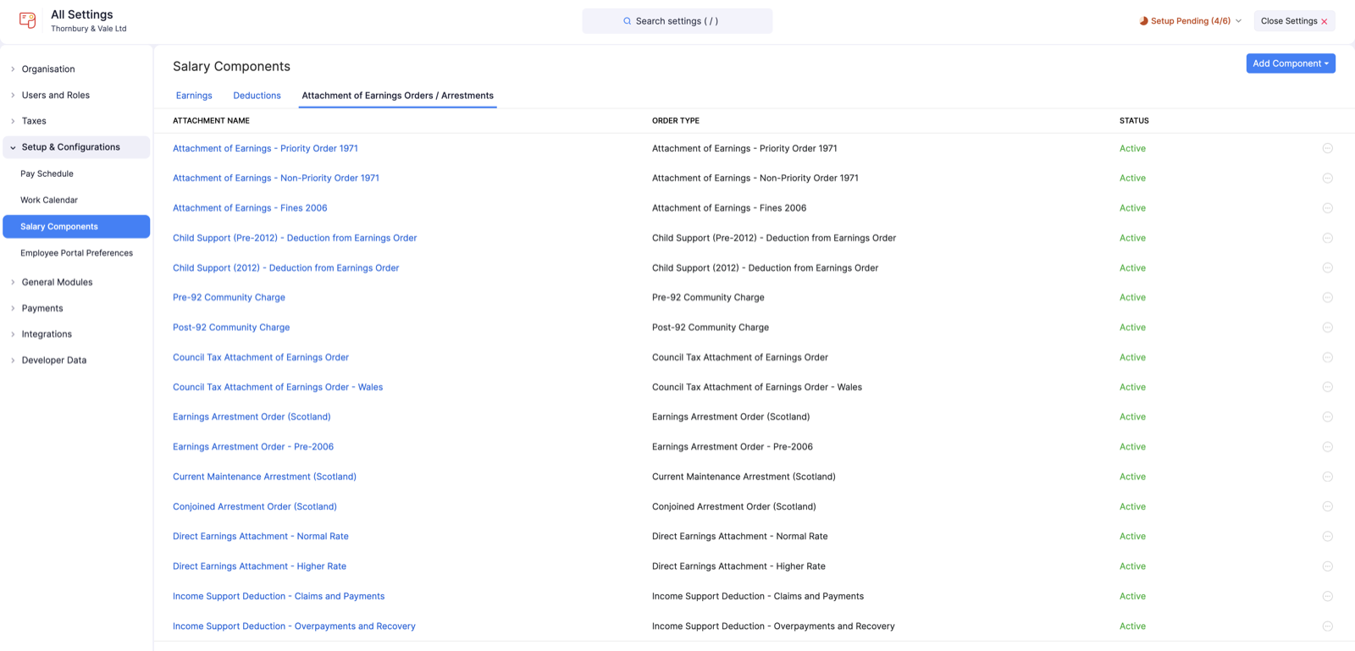Switch to the Deductions tab
This screenshot has height=651, width=1355.
pyautogui.click(x=257, y=96)
